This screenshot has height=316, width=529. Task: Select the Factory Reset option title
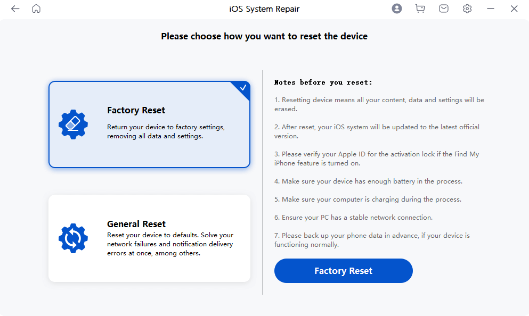click(x=136, y=110)
